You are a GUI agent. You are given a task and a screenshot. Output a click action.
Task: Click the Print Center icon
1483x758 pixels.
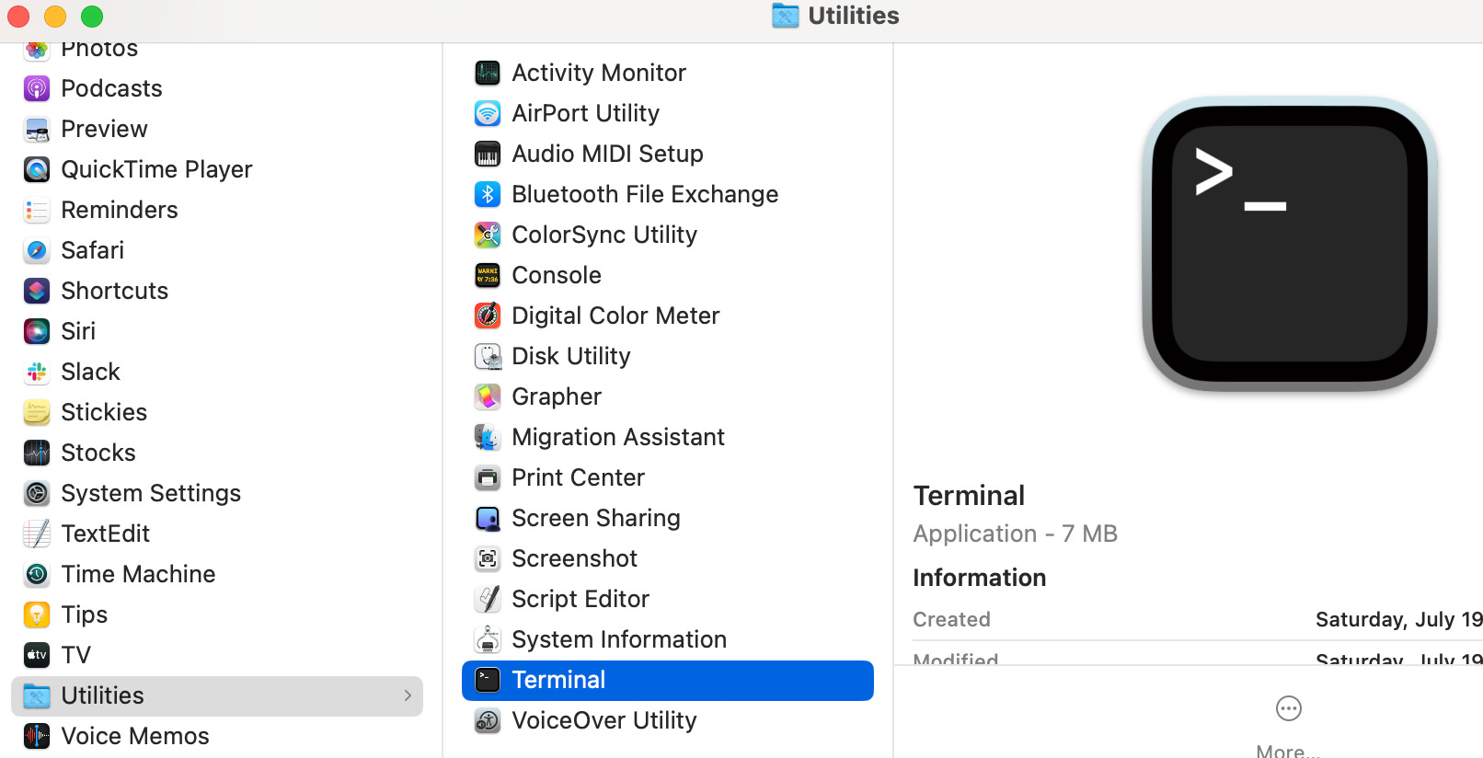[488, 477]
